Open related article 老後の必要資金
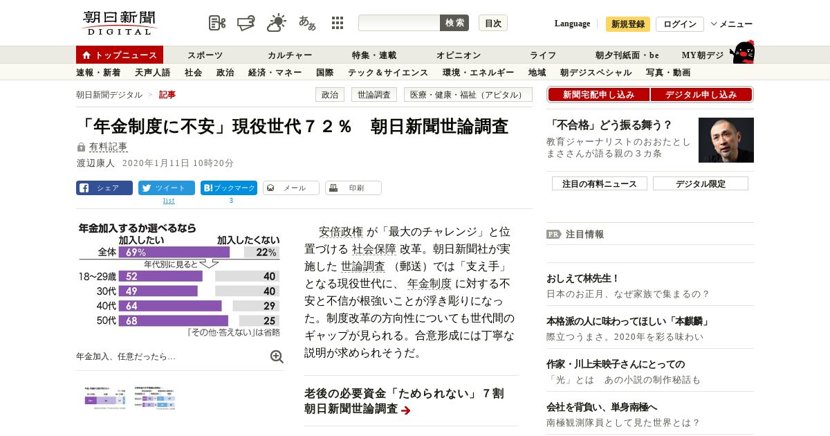This screenshot has height=436, width=830. tap(405, 401)
